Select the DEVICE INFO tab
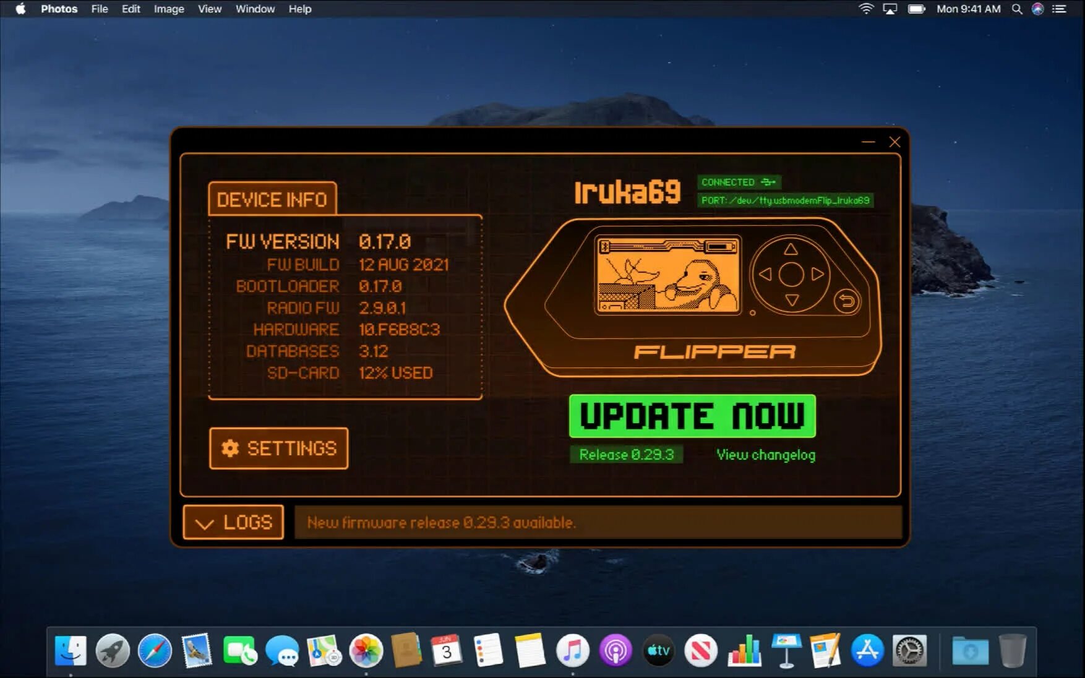Image resolution: width=1085 pixels, height=678 pixels. (272, 199)
